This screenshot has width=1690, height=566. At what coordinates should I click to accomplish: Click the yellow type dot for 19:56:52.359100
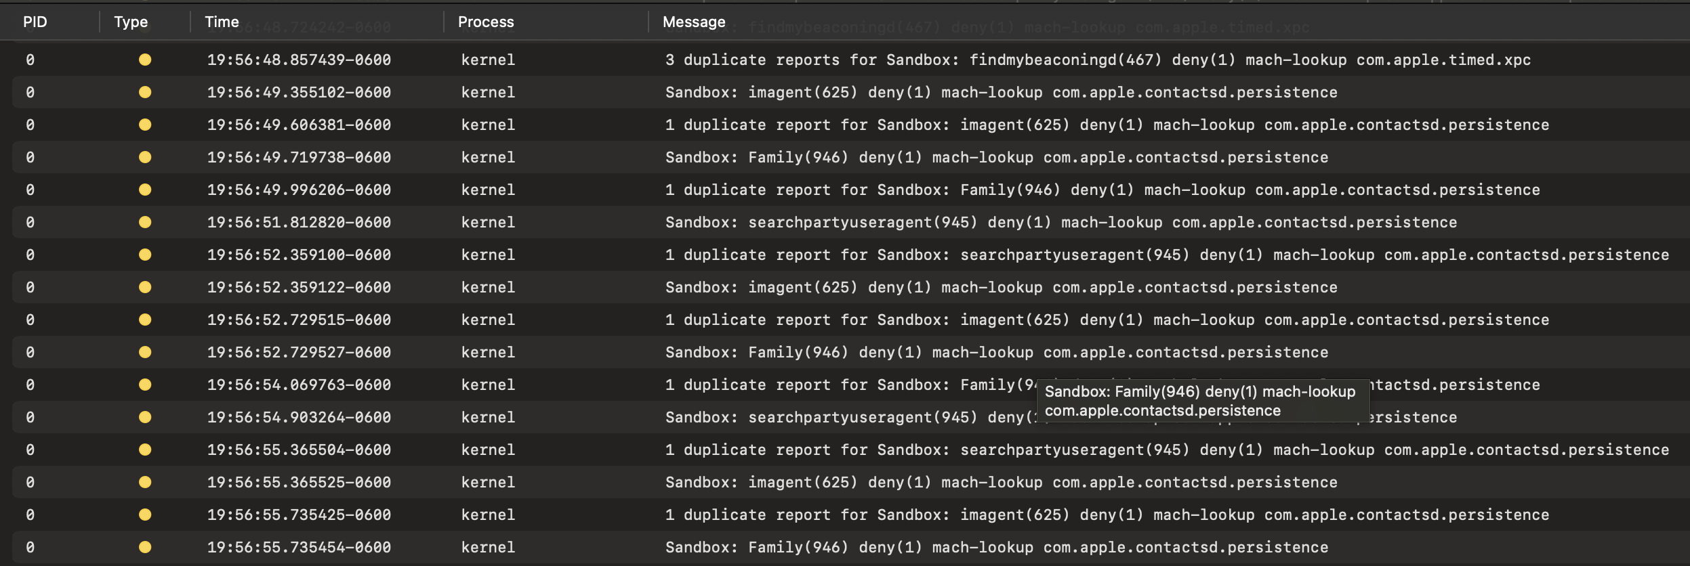145,255
